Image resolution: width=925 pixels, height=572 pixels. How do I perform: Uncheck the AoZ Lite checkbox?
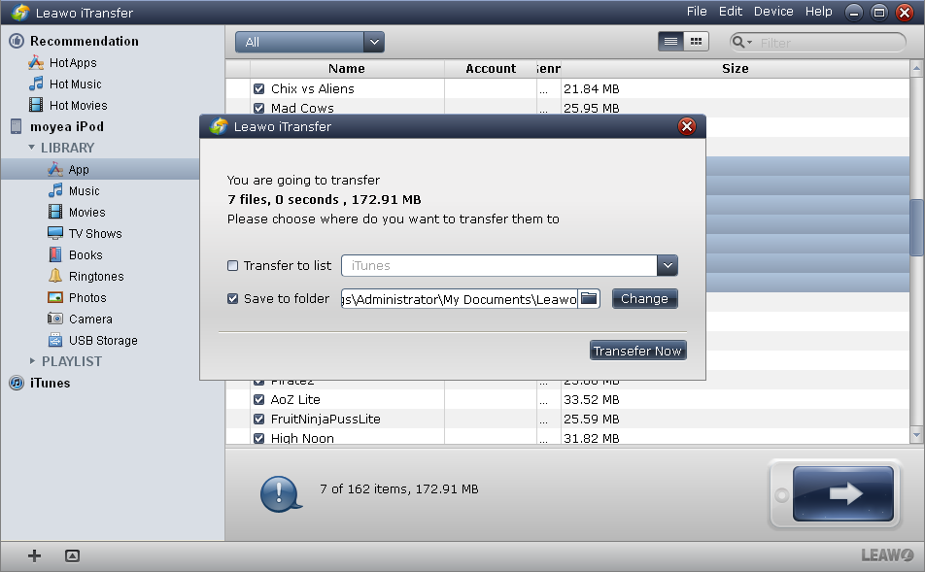(259, 399)
